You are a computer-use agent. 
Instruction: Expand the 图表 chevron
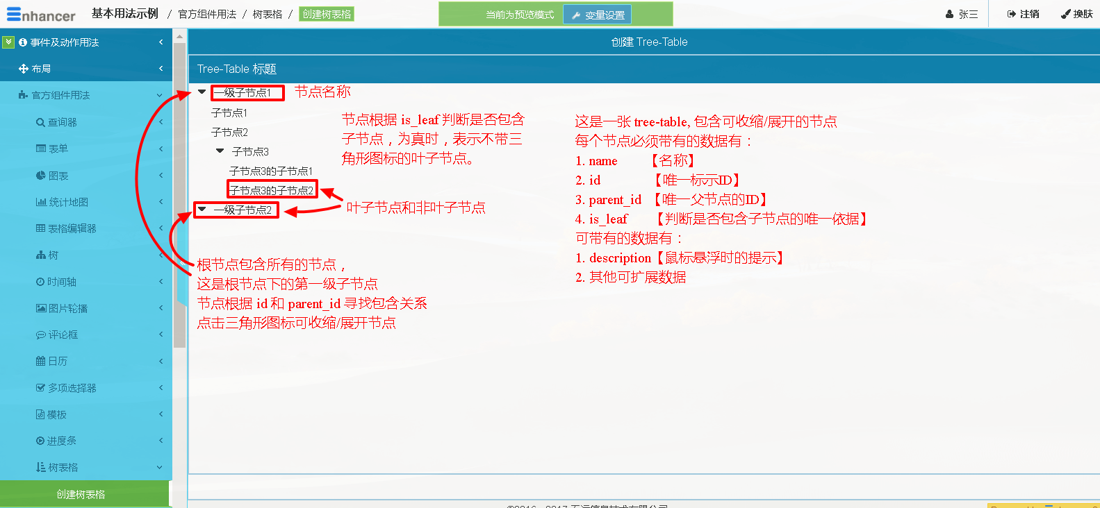[x=161, y=176]
